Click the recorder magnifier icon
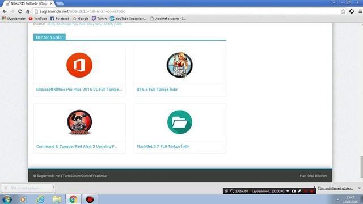The height and width of the screenshot is (204, 363). coord(232,191)
